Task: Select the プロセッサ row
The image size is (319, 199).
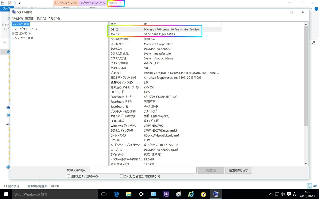Action: [x=165, y=73]
